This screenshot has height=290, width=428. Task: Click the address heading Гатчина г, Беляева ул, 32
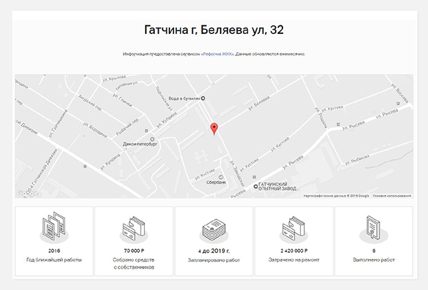pos(213,30)
